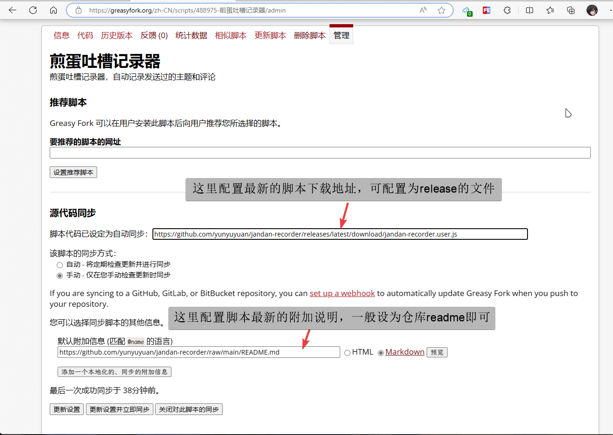This screenshot has width=613, height=435.
Task: Open the Collections icon in the toolbar
Action: pos(571,10)
